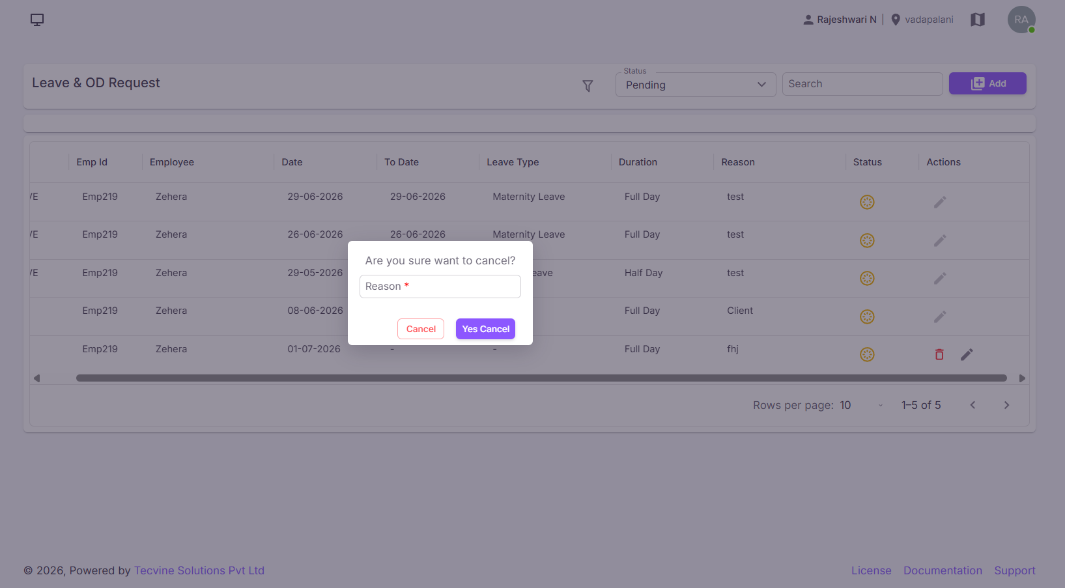Expand the Rows per page selector
The image size is (1065, 588).
862,405
